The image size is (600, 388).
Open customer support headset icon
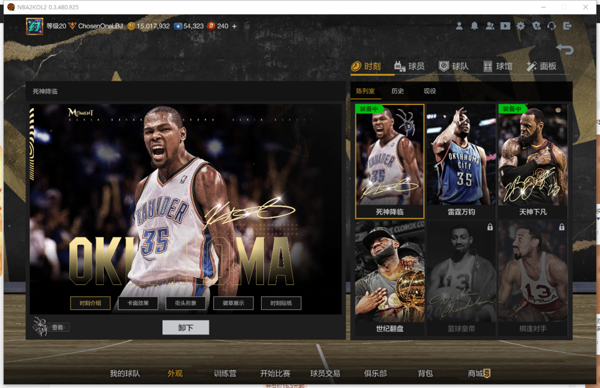click(x=552, y=26)
